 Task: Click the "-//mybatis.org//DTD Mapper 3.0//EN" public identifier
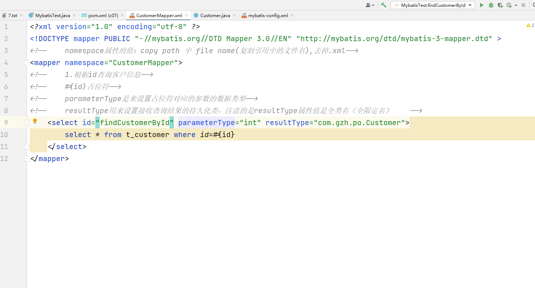[213, 39]
